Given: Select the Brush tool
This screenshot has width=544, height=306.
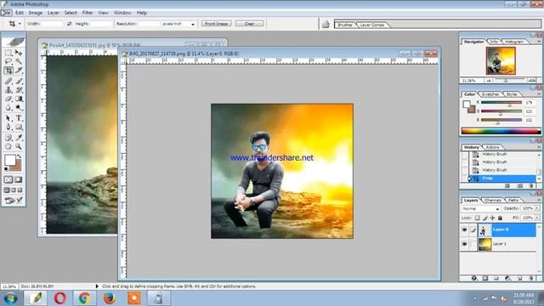Looking at the screenshot, I should coord(19,82).
